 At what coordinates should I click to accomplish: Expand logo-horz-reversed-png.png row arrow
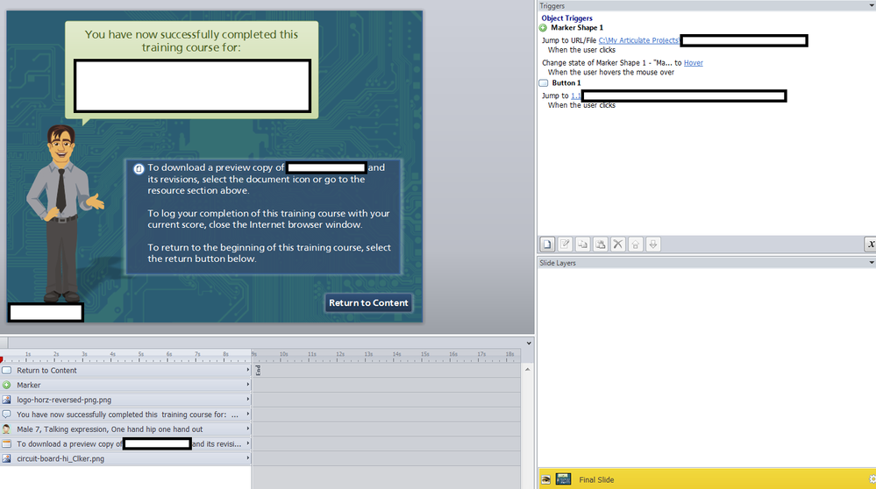[247, 399]
